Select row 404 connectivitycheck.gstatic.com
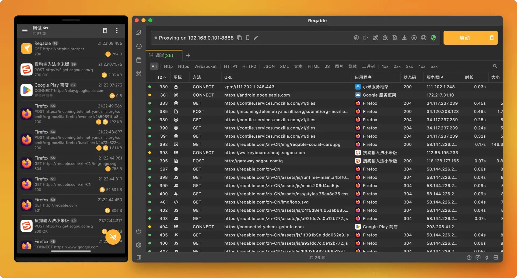 click(324, 227)
